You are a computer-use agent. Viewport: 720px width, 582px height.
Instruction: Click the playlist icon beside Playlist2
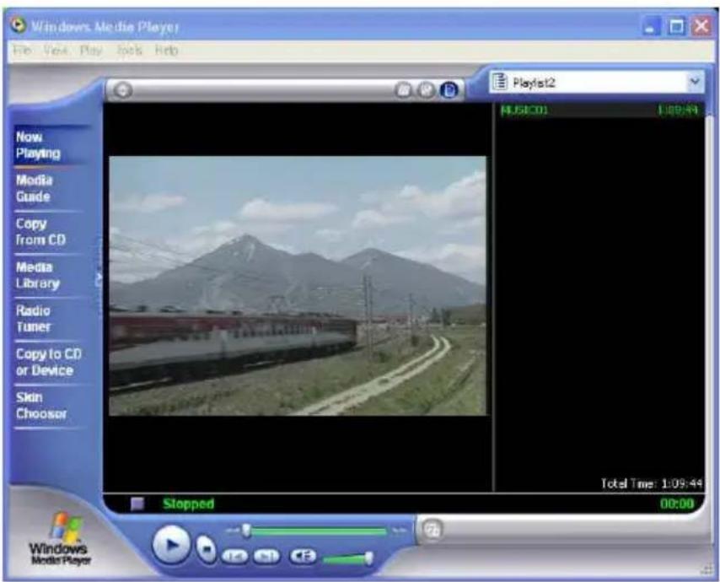click(x=500, y=82)
